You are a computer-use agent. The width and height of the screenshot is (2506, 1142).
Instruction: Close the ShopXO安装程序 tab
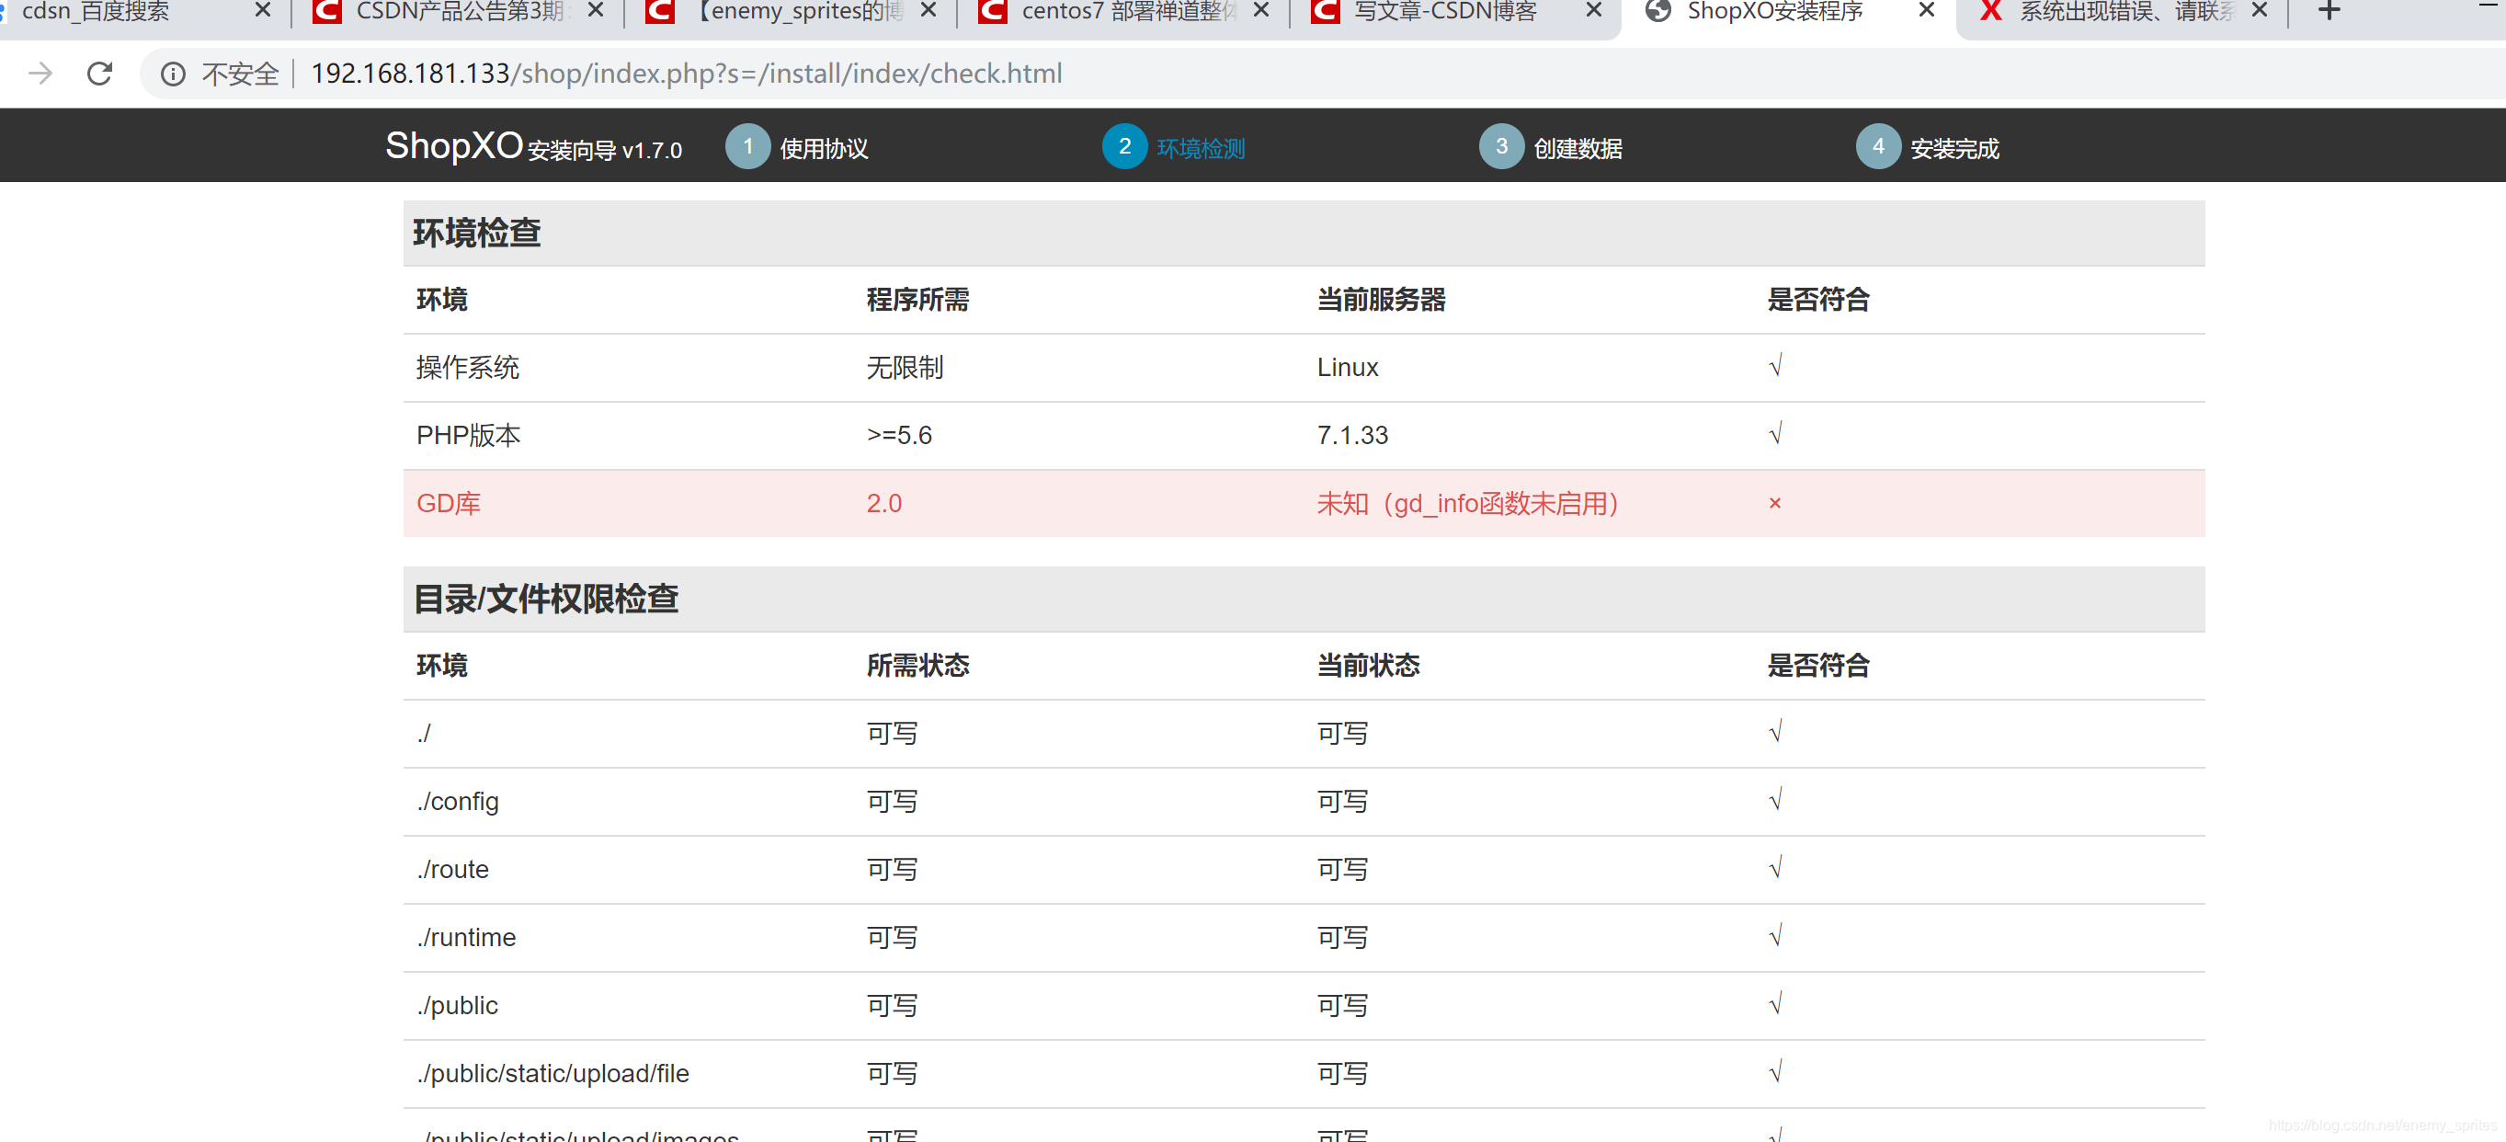point(1926,11)
